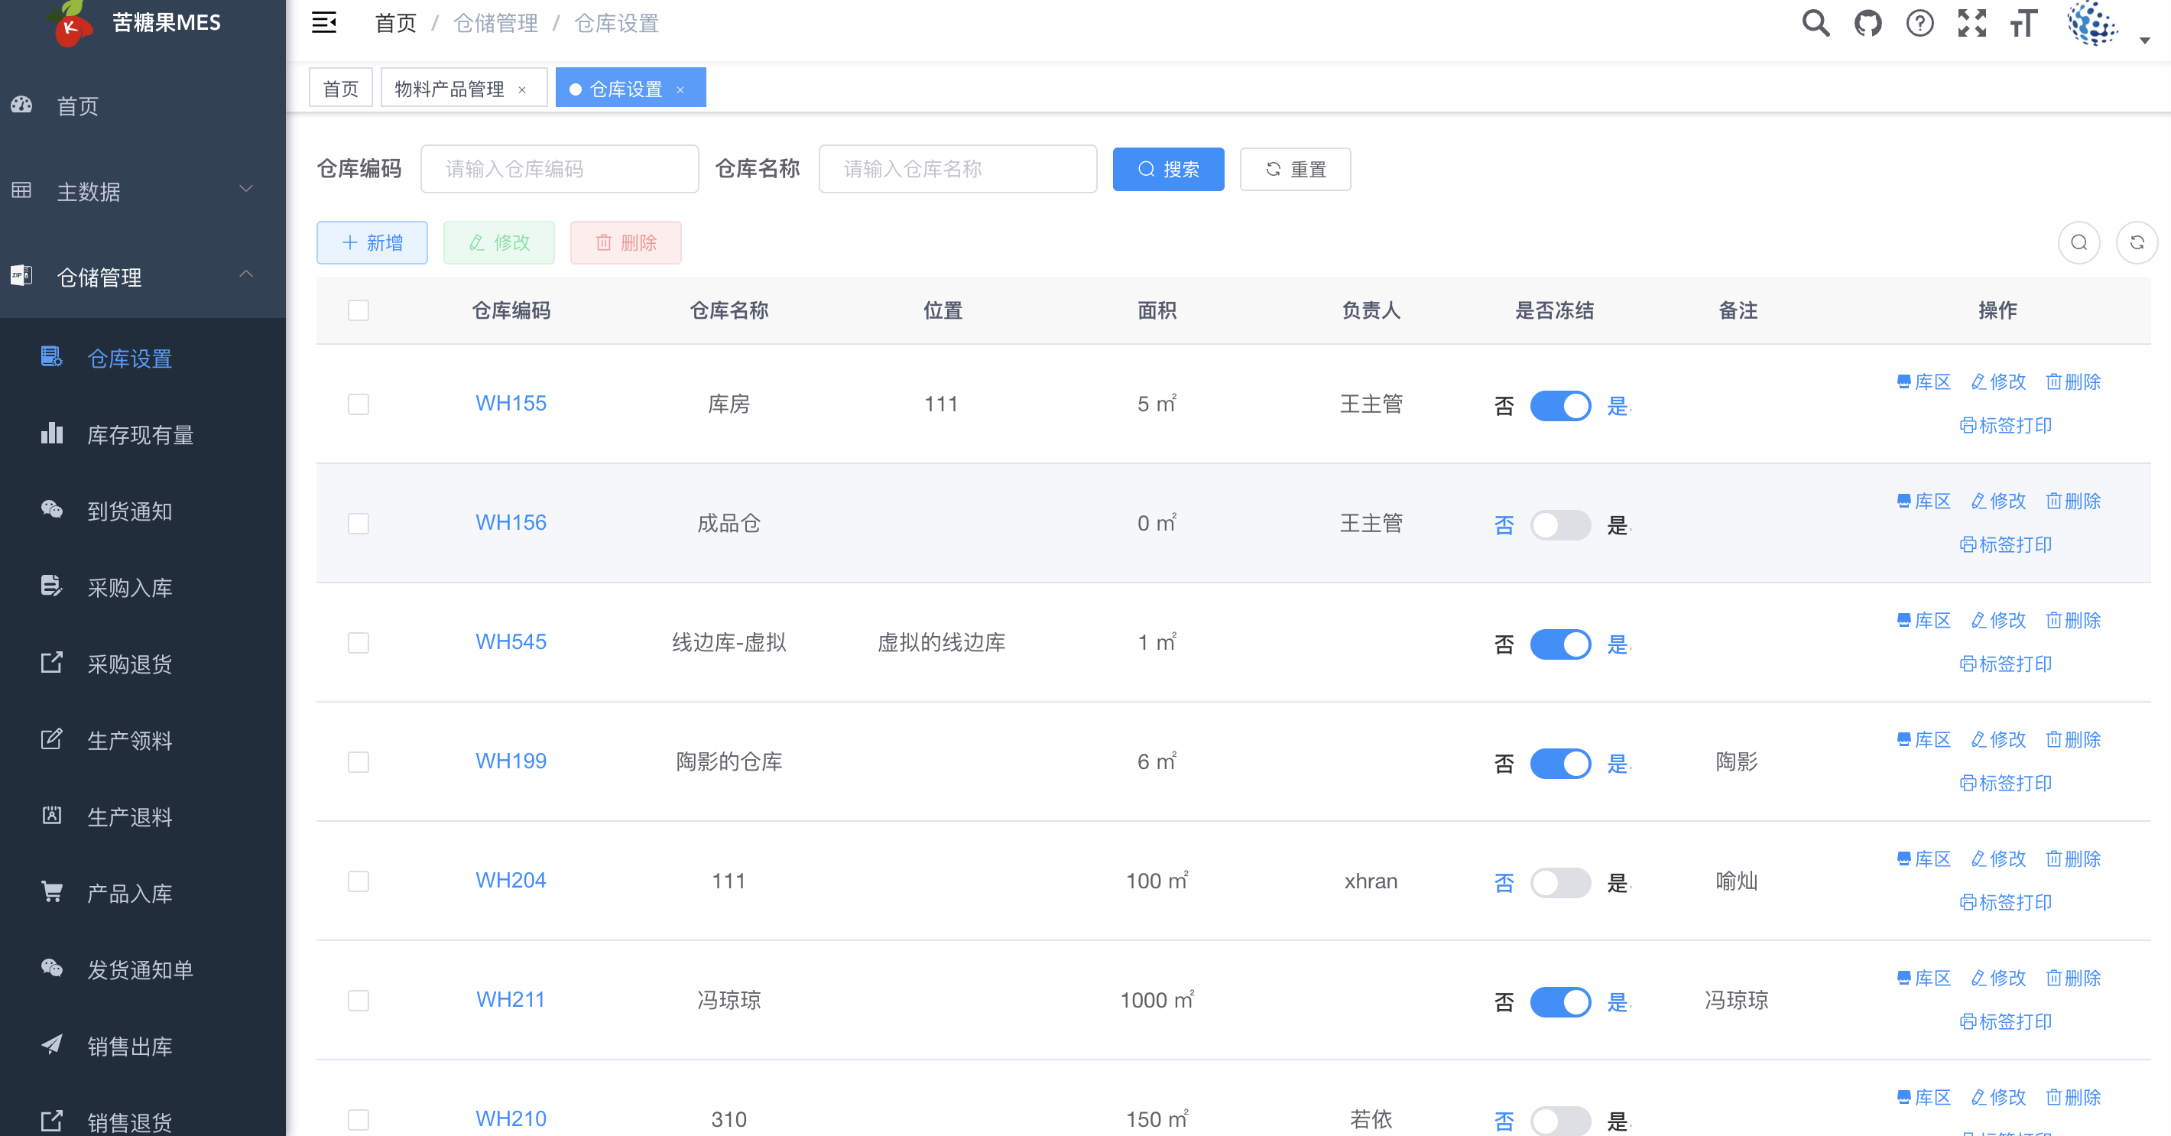This screenshot has height=1136, width=2171.
Task: Click the 发货通知单 chat icon
Action: tap(52, 969)
